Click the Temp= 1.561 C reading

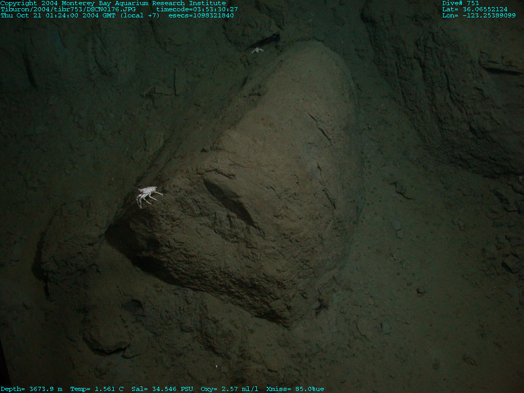[x=97, y=389]
